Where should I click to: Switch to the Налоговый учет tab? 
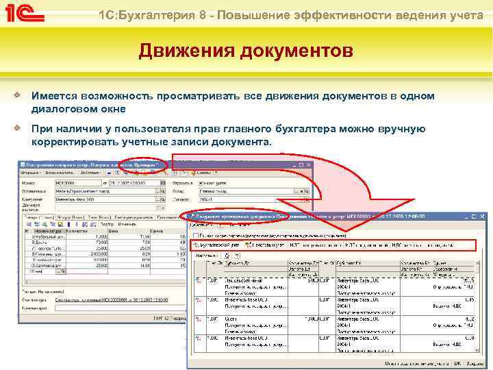click(266, 245)
